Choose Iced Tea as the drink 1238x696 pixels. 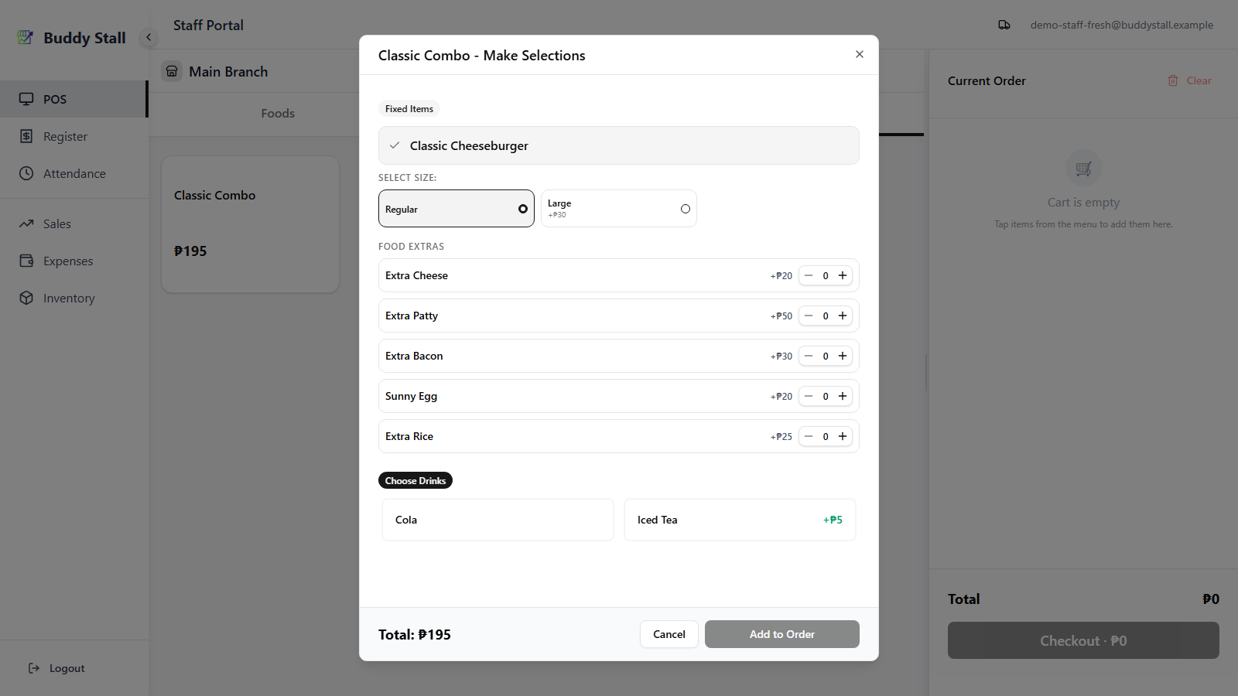(740, 520)
